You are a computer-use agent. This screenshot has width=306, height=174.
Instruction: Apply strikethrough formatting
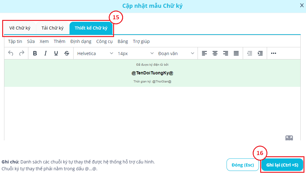[x=67, y=53]
